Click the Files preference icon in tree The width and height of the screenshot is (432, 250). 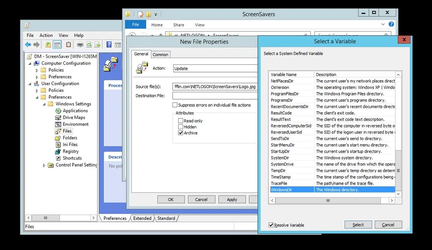[x=58, y=131]
